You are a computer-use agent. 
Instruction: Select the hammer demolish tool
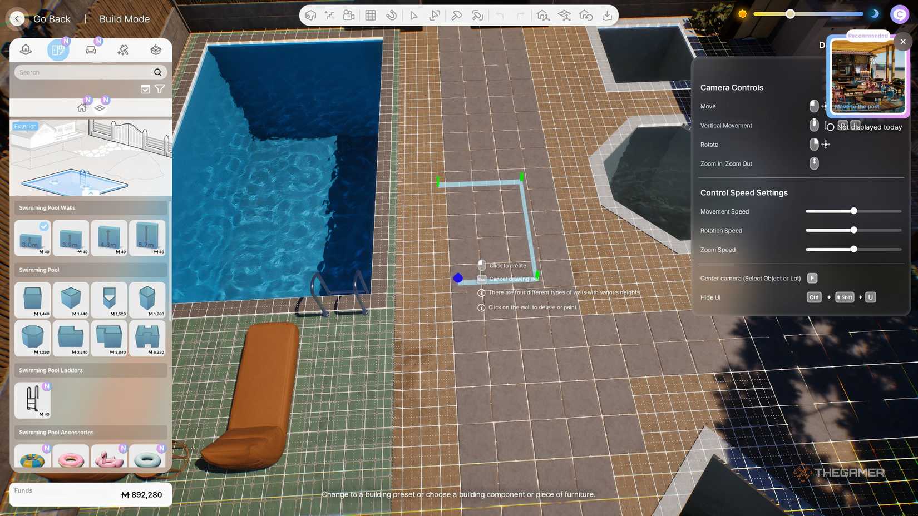click(456, 16)
